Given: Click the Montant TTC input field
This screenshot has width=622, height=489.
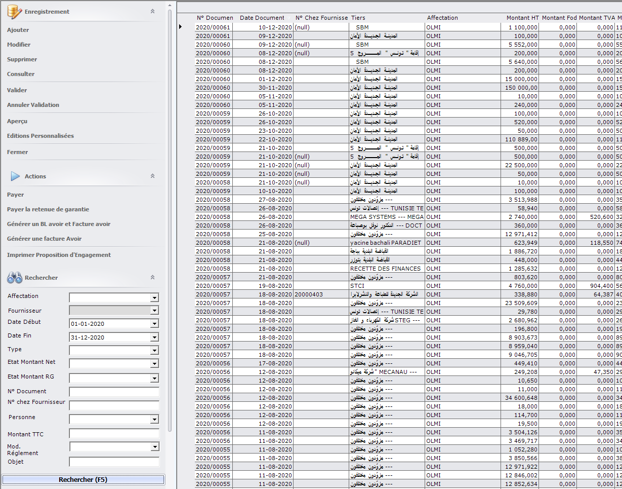Looking at the screenshot, I should (x=114, y=434).
